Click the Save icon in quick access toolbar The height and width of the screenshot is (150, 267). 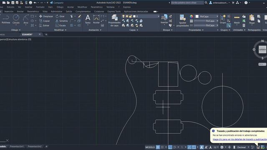(13, 3)
